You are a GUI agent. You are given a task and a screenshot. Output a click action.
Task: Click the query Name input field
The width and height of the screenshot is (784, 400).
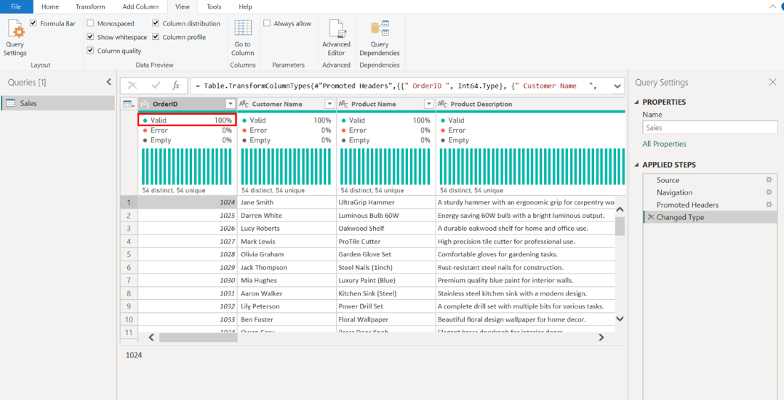tap(709, 127)
